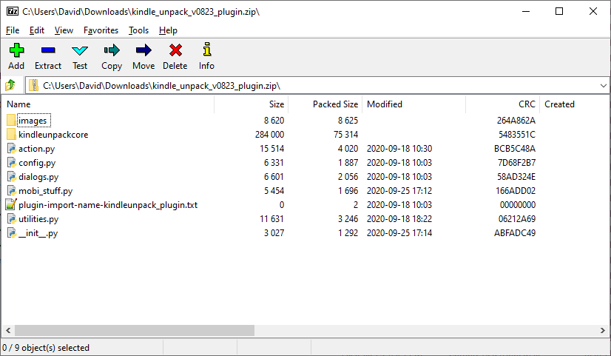Viewport: 611px width, 356px height.
Task: Click the Copy toolbar icon
Action: click(112, 50)
